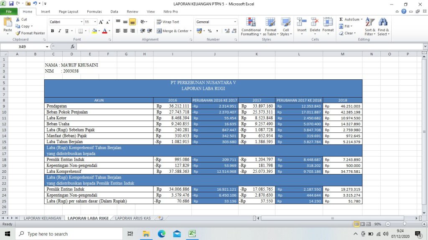Switch to the LAPORAN ARUS KAS sheet
The height and width of the screenshot is (240, 428).
click(x=133, y=218)
